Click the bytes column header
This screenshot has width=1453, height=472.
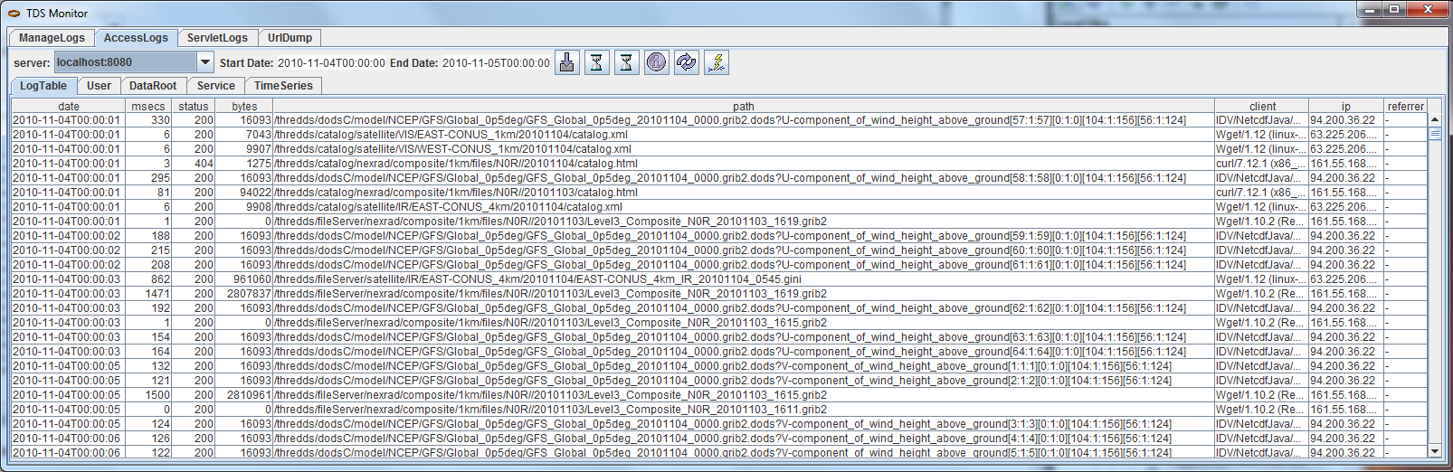point(244,107)
